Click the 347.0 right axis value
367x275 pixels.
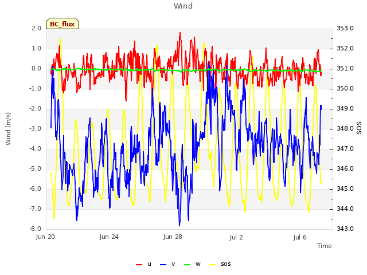345,149
